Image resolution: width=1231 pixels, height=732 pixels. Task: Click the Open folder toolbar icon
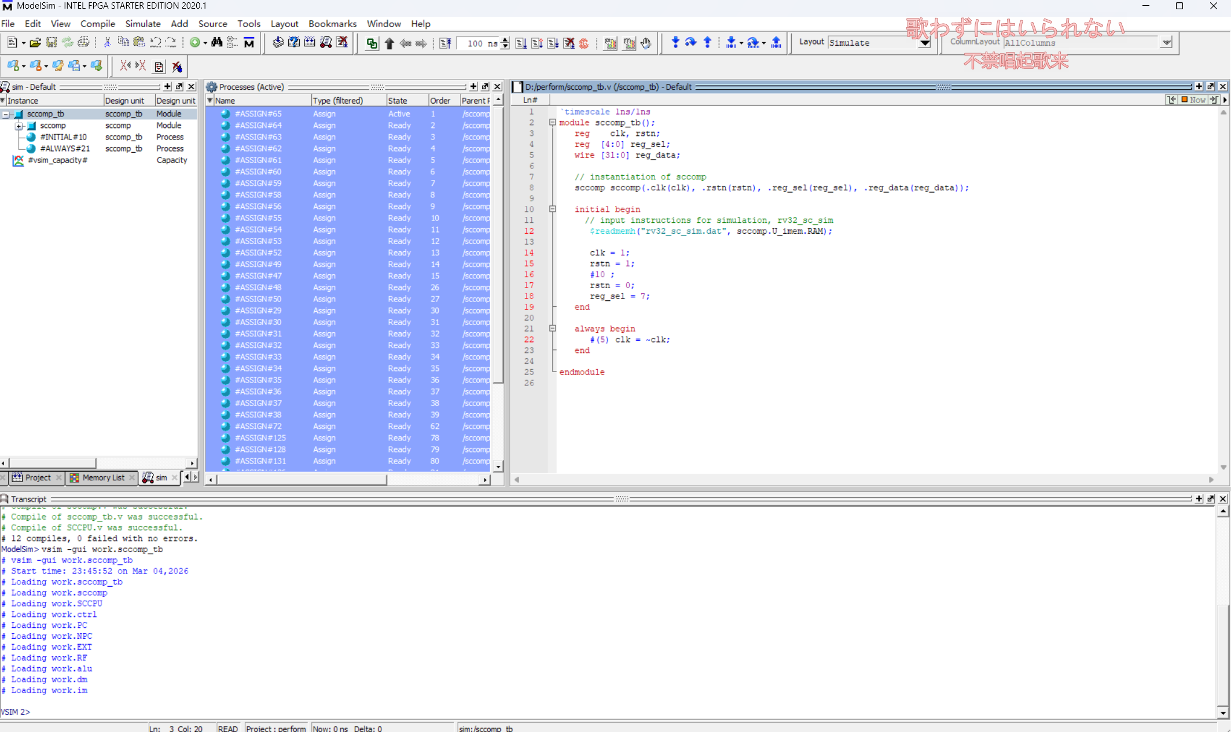35,42
